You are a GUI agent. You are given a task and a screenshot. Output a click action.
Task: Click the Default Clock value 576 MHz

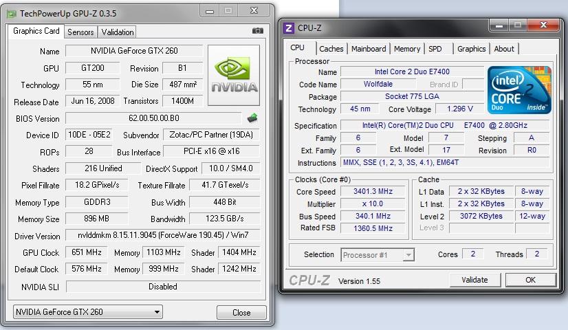86,269
